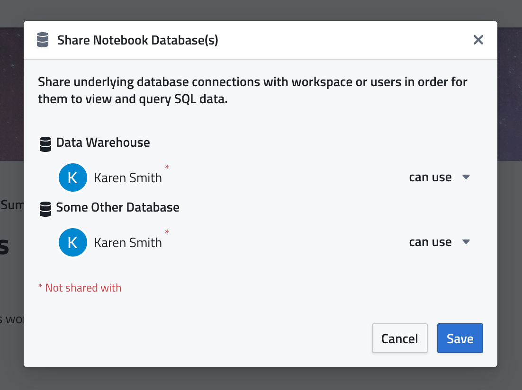Click the database icon in dialog header

[43, 40]
